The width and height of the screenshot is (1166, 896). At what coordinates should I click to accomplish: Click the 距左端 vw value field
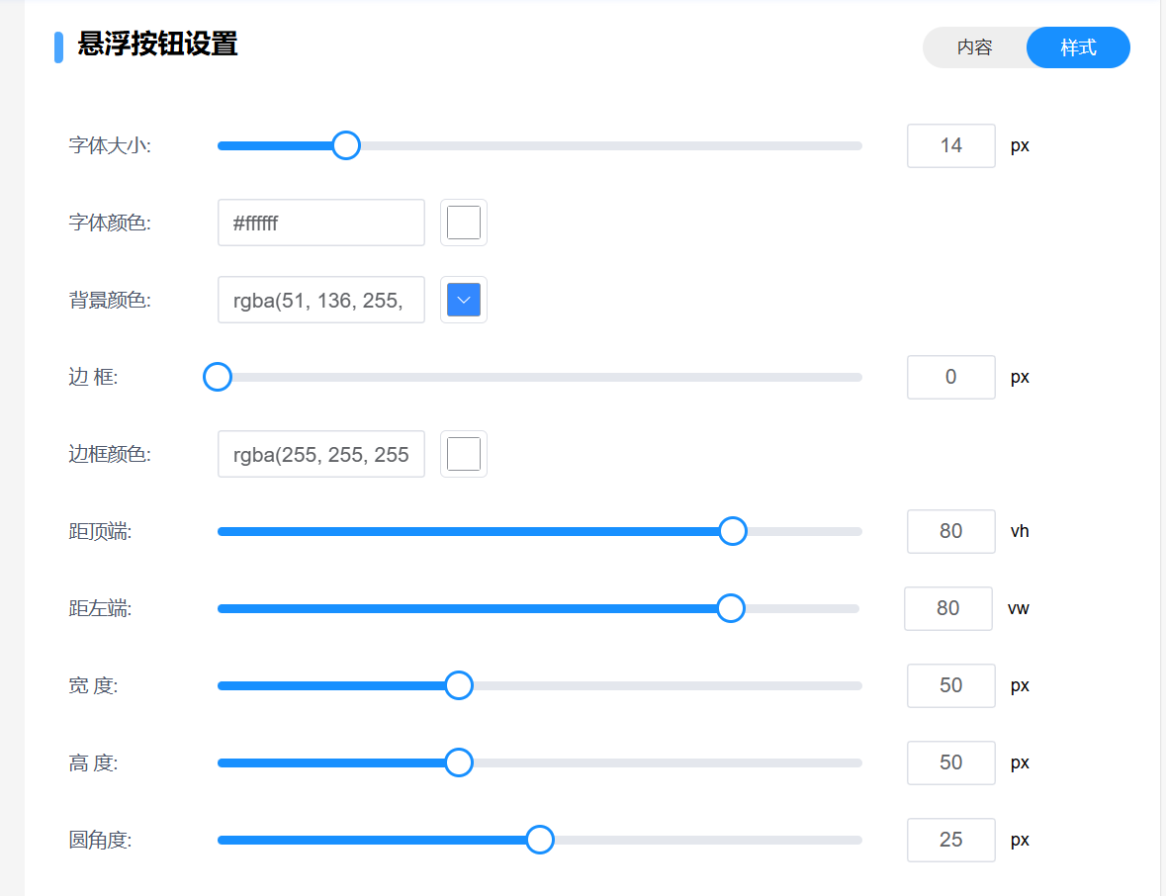(x=947, y=608)
